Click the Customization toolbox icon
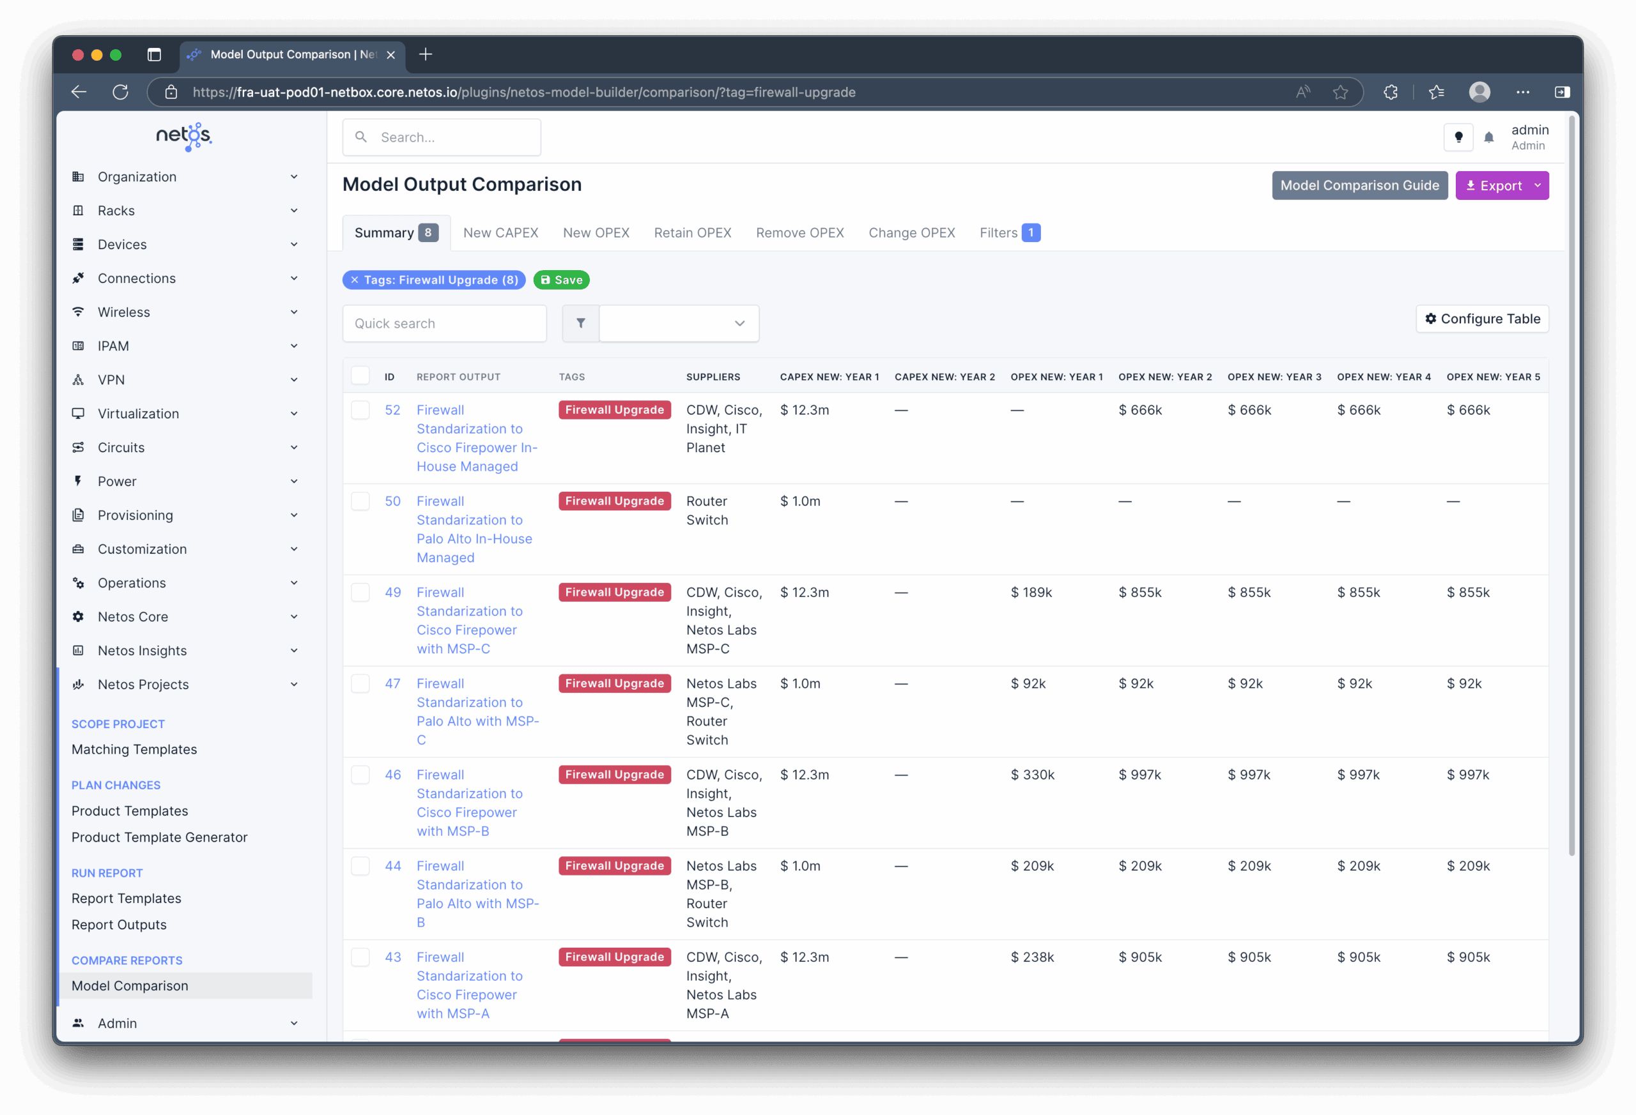Screen dimensions: 1636x1115 click(x=78, y=549)
